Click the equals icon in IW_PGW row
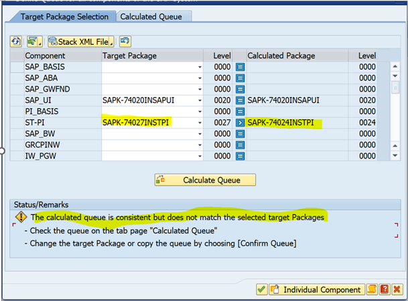The image size is (408, 301). coord(240,156)
